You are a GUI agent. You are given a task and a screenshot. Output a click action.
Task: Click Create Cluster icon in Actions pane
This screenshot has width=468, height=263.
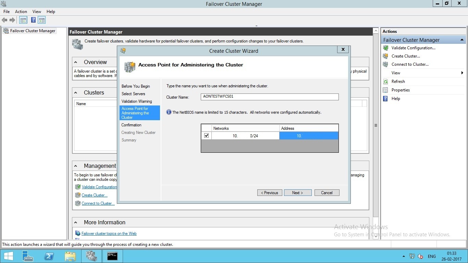click(x=385, y=56)
